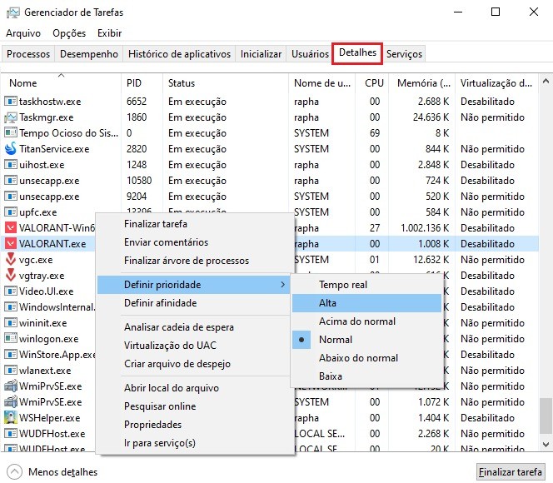Select the Detalhes tab
The image size is (553, 483).
(357, 53)
